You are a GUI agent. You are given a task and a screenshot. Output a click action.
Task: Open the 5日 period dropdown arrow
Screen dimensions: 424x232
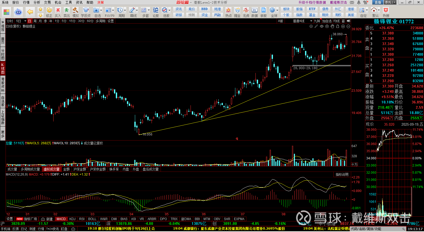25,21
